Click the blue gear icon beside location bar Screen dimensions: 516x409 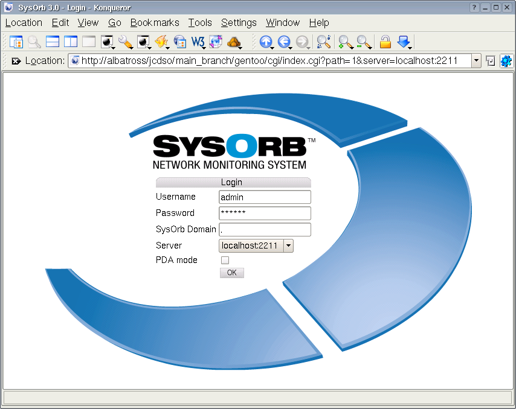[506, 61]
